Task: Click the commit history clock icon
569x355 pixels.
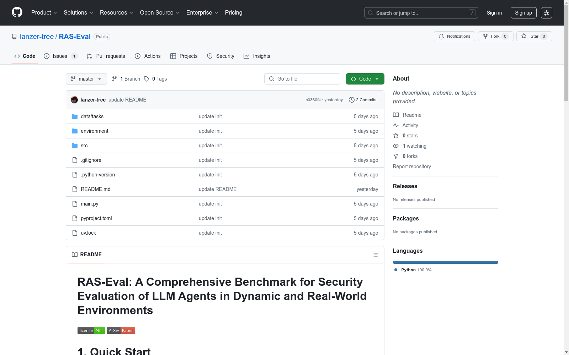Action: [x=351, y=100]
